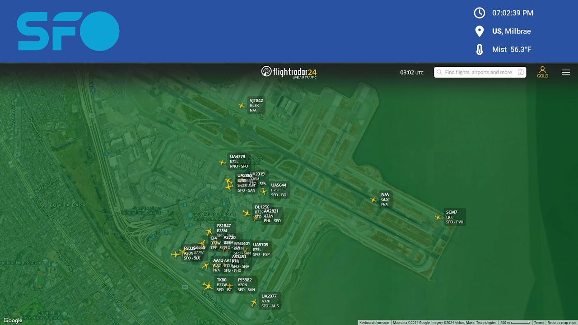The height and width of the screenshot is (325, 578).
Task: Click the Mist 56.3°F weather text
Action: click(x=512, y=50)
